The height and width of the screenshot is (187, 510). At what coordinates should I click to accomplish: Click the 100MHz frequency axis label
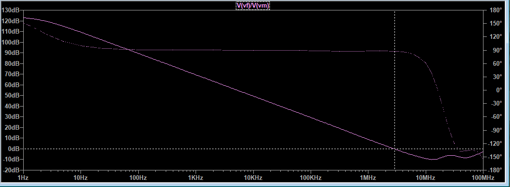tap(483, 178)
